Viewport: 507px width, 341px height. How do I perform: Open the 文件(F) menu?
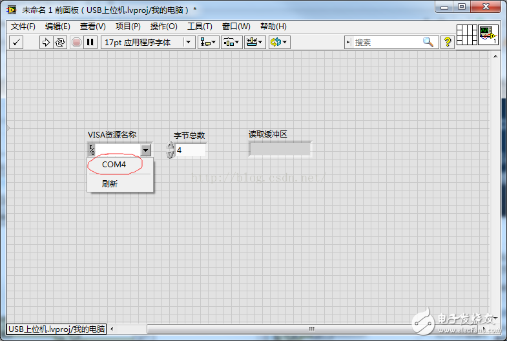[23, 26]
